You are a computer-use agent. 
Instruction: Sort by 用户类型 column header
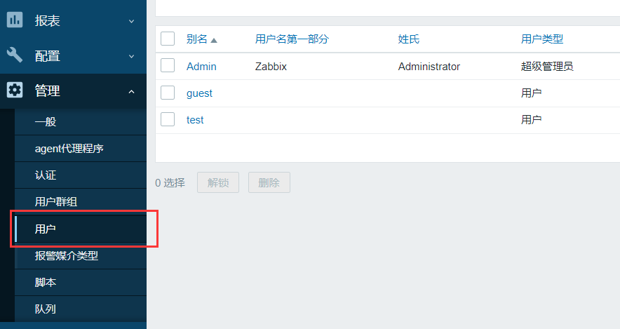coord(542,39)
